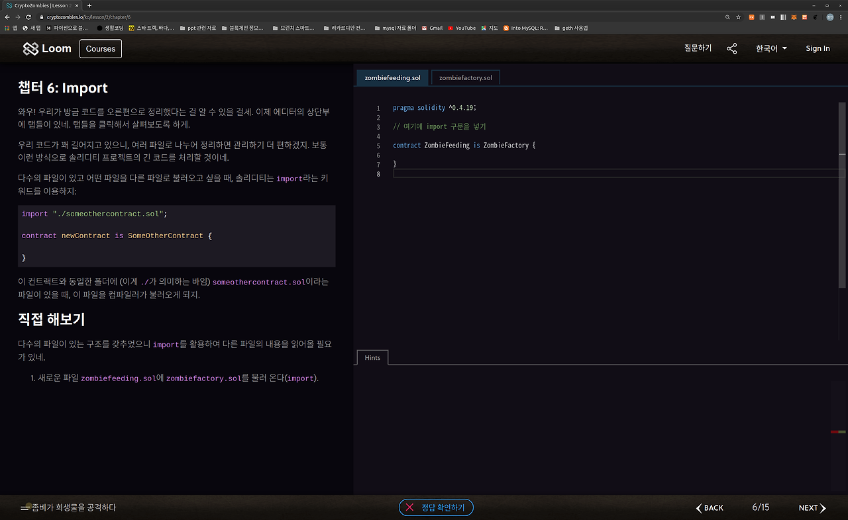The image size is (848, 520).
Task: Click the share icon in the header
Action: [732, 48]
